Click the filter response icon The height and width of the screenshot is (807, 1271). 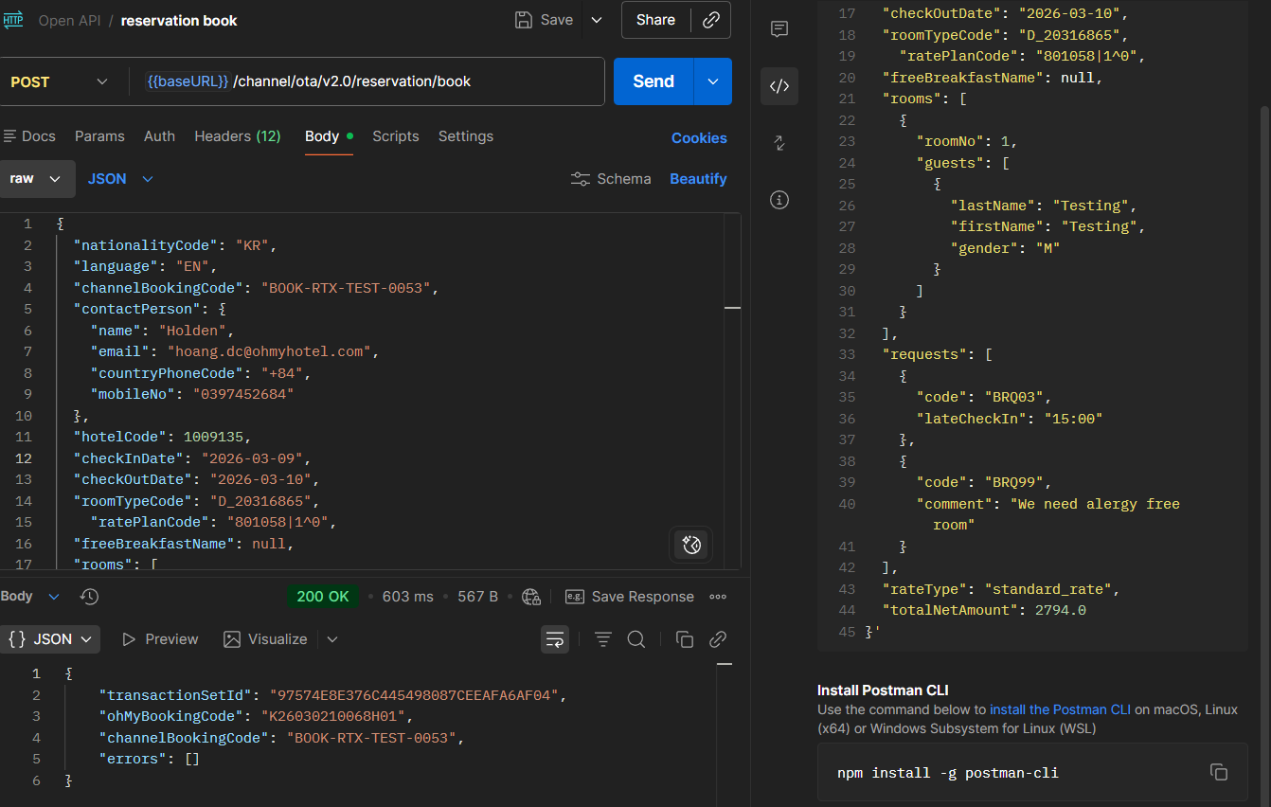coord(602,639)
